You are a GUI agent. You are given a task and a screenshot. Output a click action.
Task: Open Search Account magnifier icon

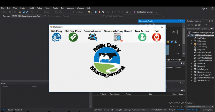point(92,37)
